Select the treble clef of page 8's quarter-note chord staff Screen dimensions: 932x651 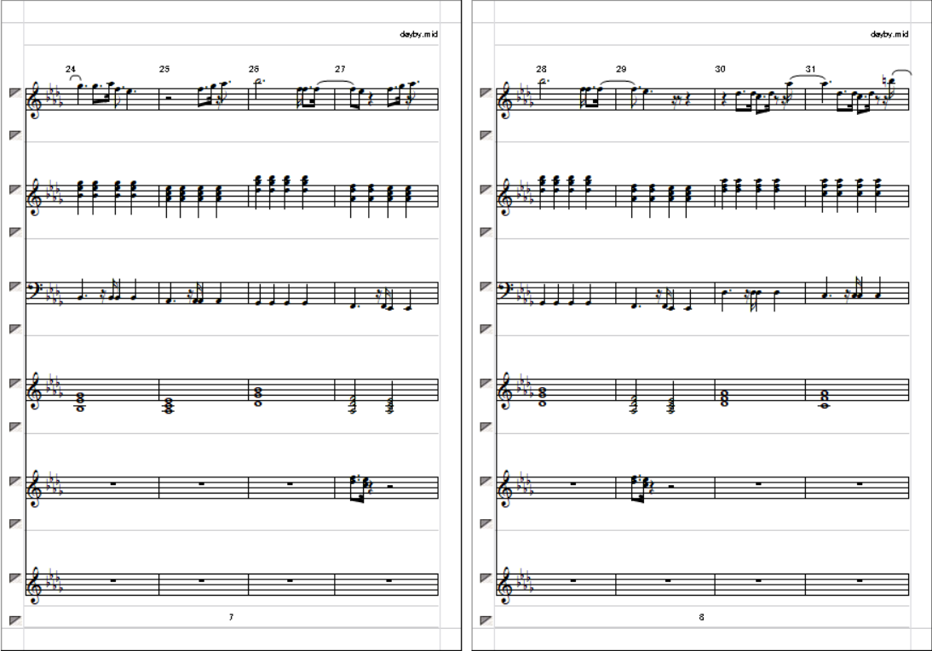pyautogui.click(x=507, y=196)
